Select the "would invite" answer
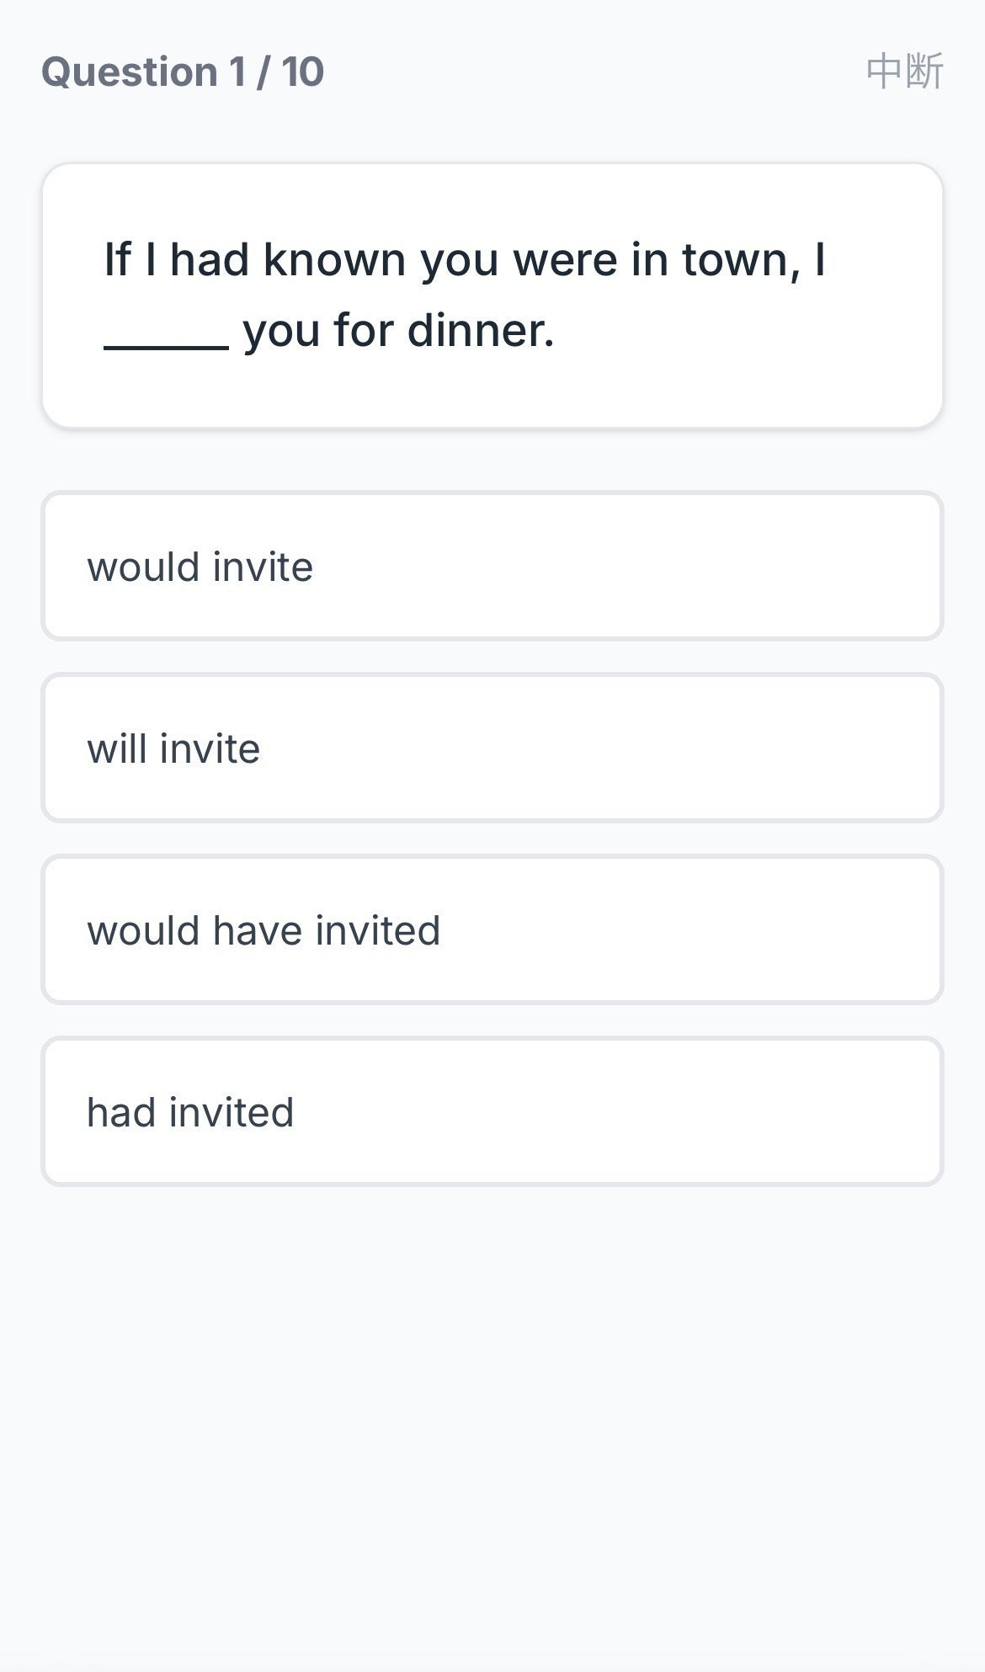The height and width of the screenshot is (1672, 985). click(492, 567)
